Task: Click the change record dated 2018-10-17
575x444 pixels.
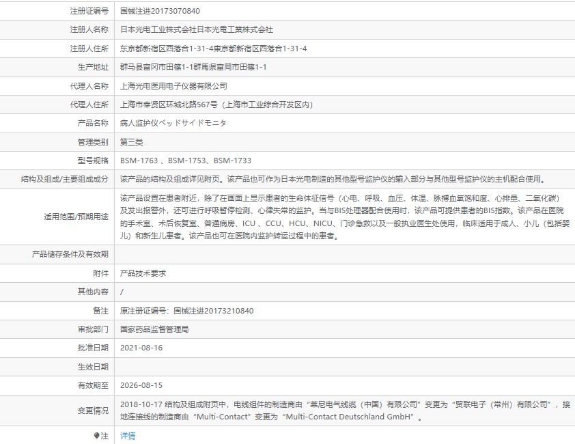Action: [345, 411]
